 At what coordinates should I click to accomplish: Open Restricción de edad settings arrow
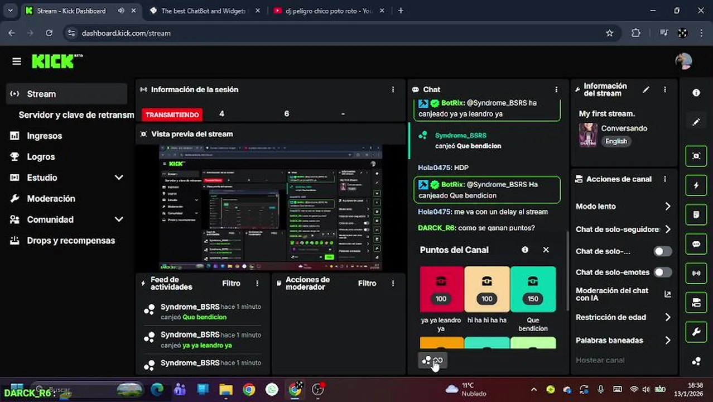click(668, 317)
